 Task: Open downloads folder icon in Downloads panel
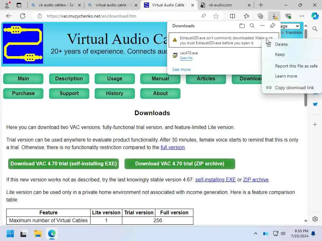(242, 26)
